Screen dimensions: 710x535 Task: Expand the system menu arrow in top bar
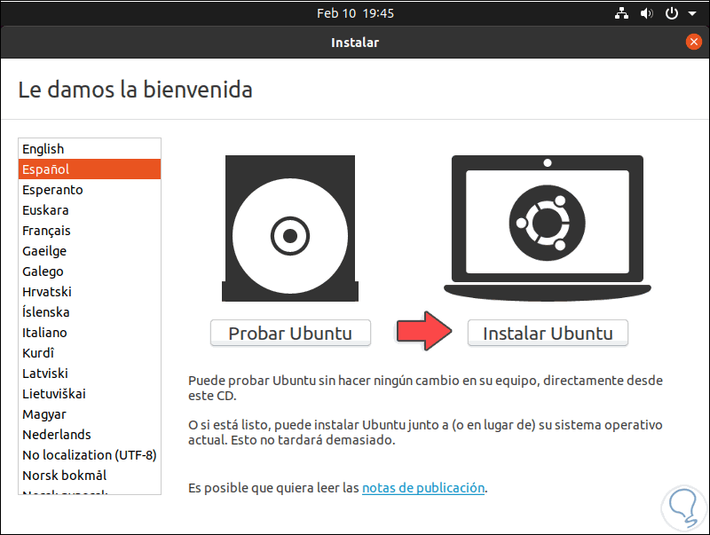pyautogui.click(x=692, y=13)
